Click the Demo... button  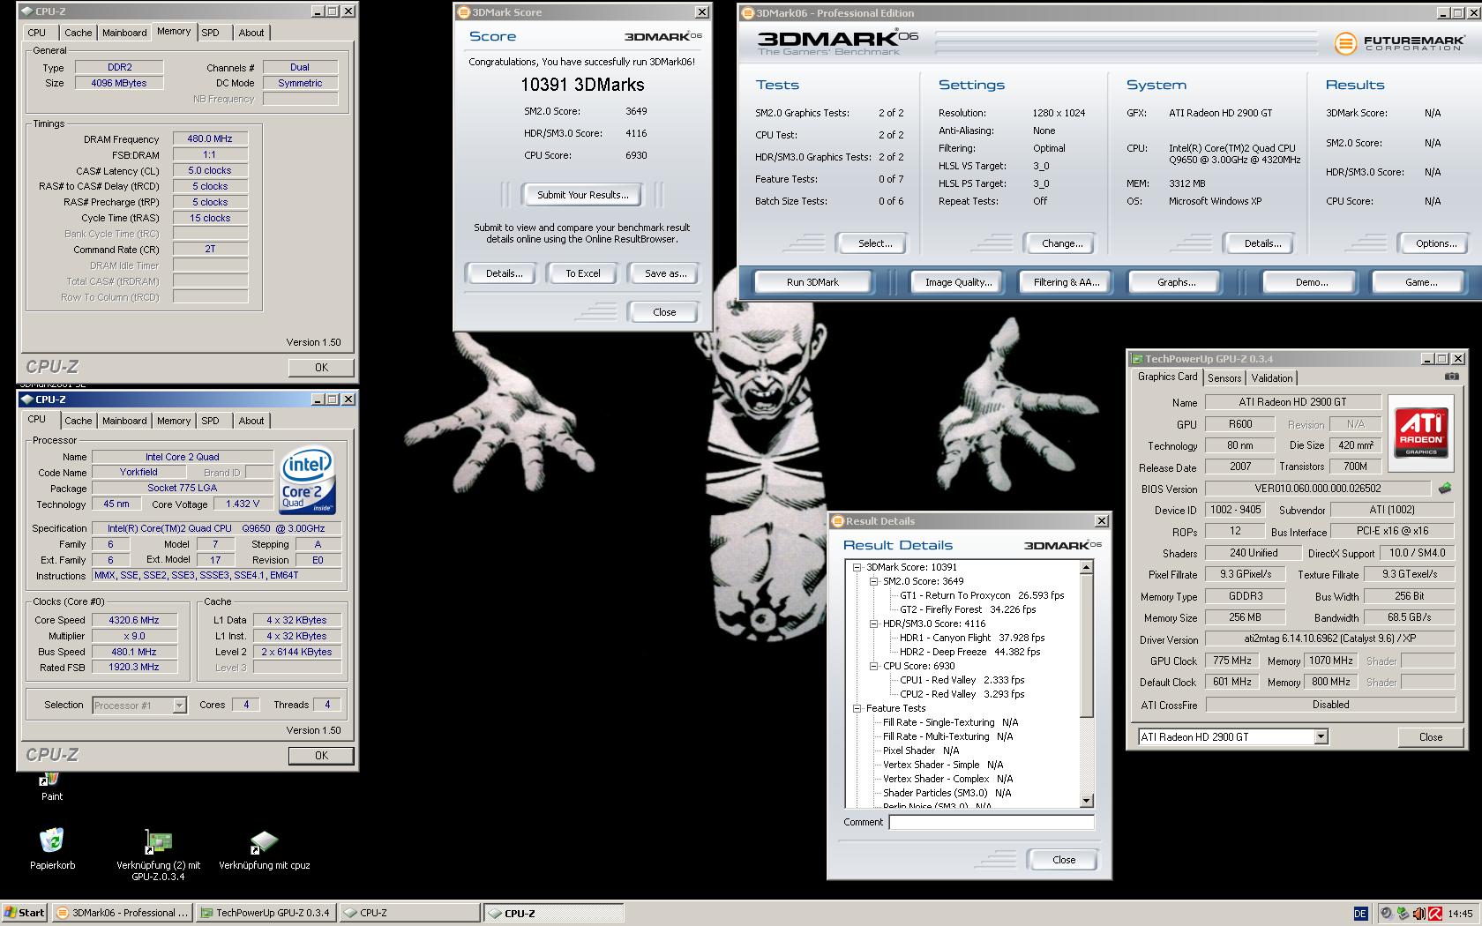(x=1312, y=282)
